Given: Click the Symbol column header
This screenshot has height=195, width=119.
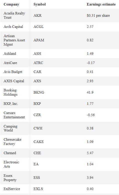Looking at the screenshot, I should point(39,4).
